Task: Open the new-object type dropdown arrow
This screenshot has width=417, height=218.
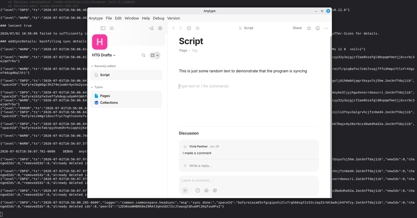Action: (x=157, y=55)
